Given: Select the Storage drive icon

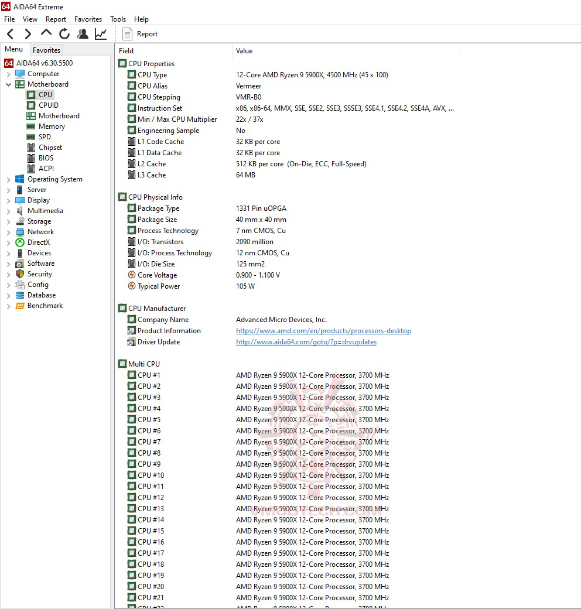Looking at the screenshot, I should tap(20, 221).
